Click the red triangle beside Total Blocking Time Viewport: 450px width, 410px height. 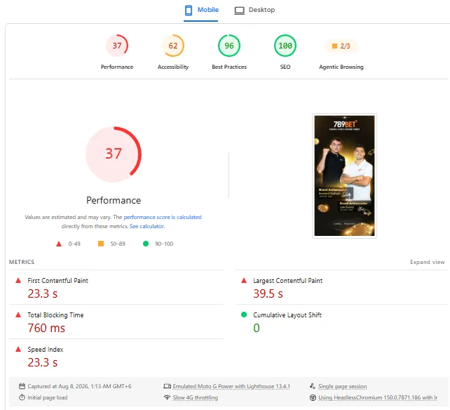tap(18, 315)
